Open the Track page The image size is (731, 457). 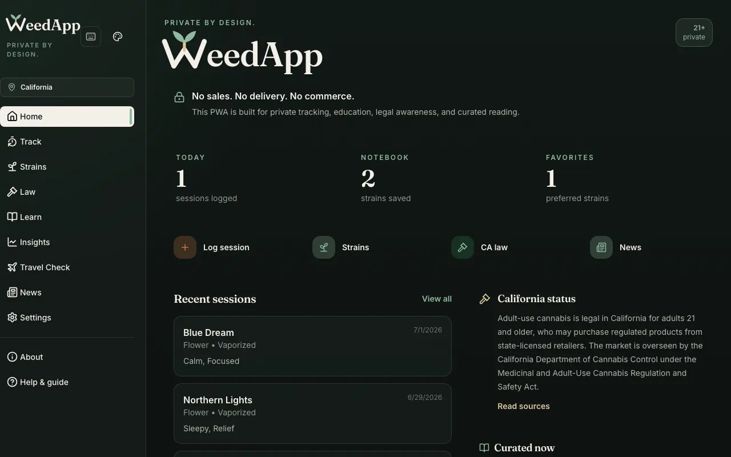coord(67,142)
